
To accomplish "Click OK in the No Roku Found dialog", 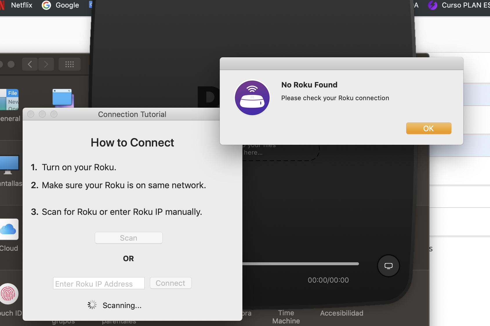I will tap(429, 128).
